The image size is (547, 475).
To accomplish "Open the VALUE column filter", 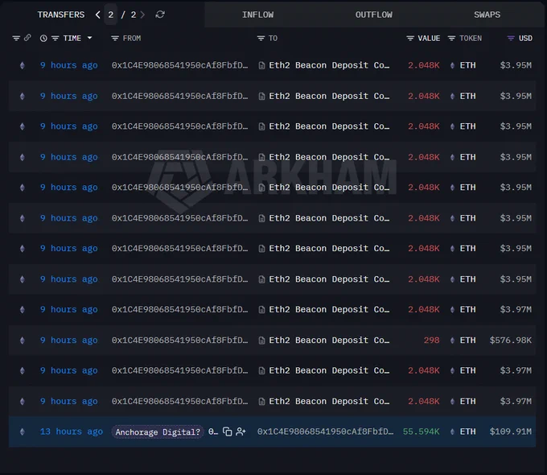I will [410, 38].
